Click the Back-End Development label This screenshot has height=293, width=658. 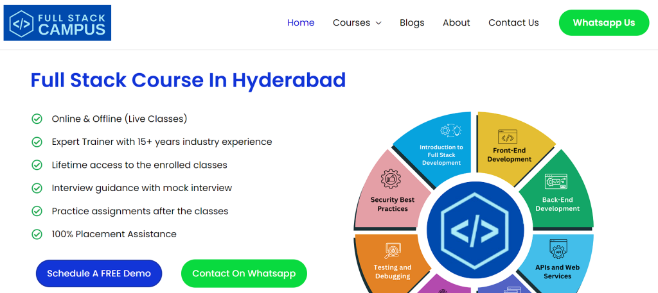557,205
